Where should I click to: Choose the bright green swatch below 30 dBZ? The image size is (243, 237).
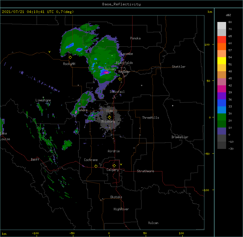pos(222,117)
